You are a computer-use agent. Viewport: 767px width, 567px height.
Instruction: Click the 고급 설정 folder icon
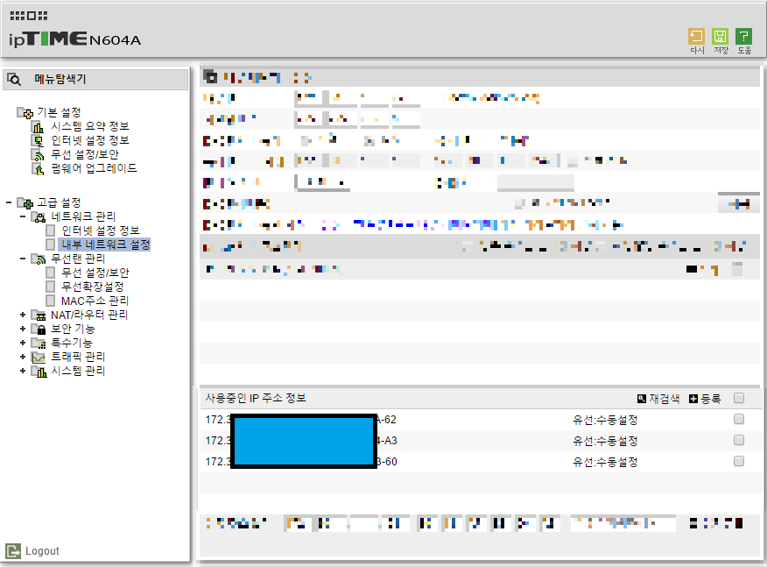25,202
